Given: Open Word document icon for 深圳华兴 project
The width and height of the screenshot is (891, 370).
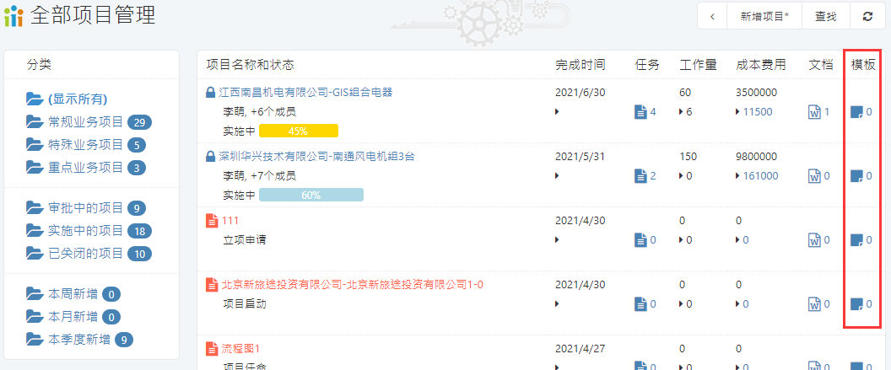Looking at the screenshot, I should (814, 176).
